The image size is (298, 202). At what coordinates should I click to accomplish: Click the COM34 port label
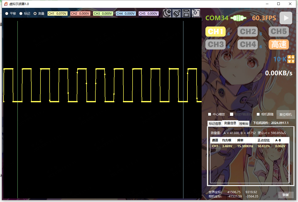click(217, 18)
